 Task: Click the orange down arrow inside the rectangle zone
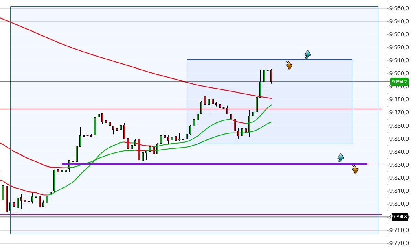pyautogui.click(x=289, y=65)
